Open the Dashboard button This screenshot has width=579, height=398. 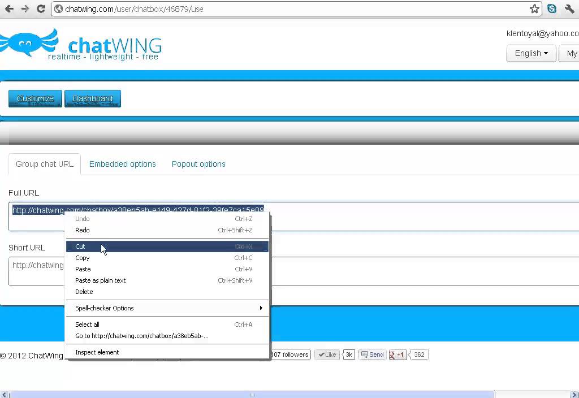coord(93,98)
